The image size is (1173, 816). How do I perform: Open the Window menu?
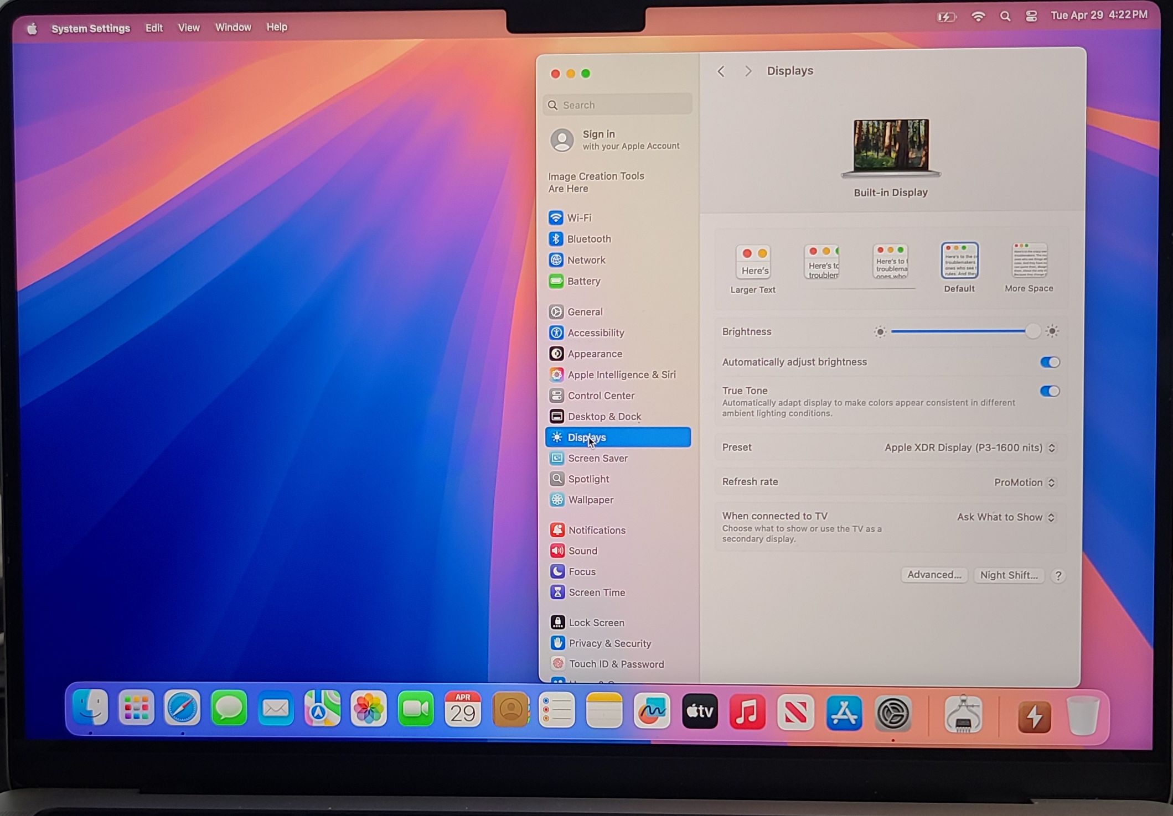pos(233,27)
